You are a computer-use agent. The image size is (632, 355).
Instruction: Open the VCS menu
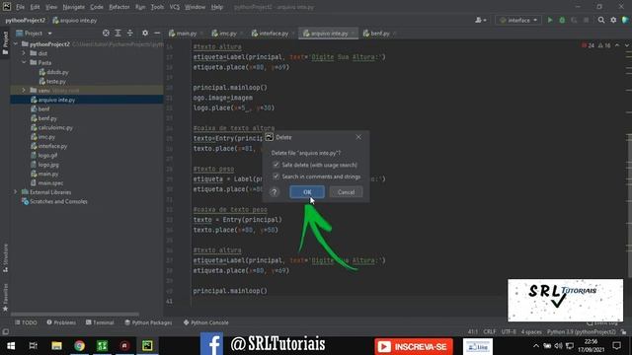[175, 7]
